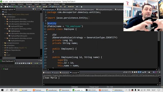
Task: Click Boot Dashboard start/restart icon
Action: (x=16, y=63)
